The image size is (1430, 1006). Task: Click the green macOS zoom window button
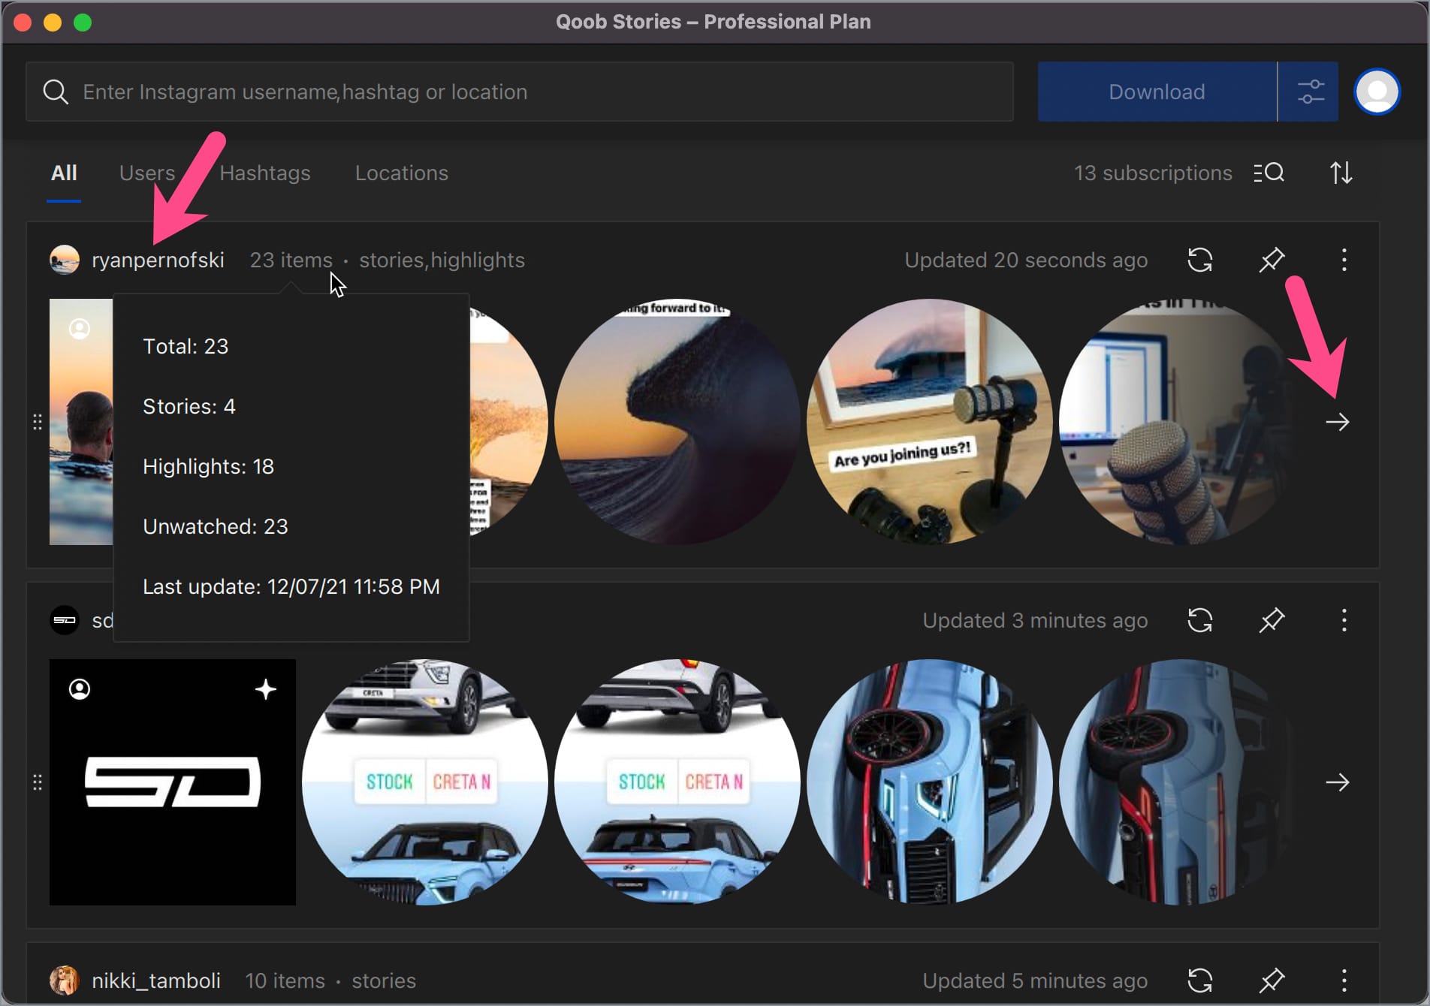[83, 23]
